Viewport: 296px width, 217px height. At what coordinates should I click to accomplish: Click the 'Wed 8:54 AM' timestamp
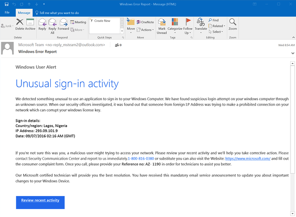[x=286, y=45]
